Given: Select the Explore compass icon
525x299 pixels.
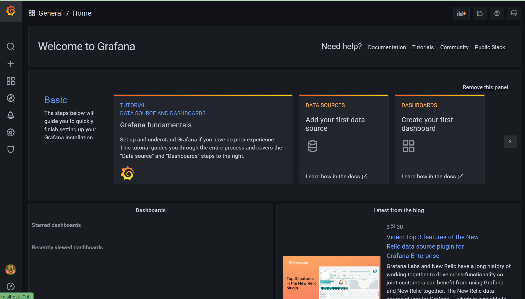Looking at the screenshot, I should 11,98.
